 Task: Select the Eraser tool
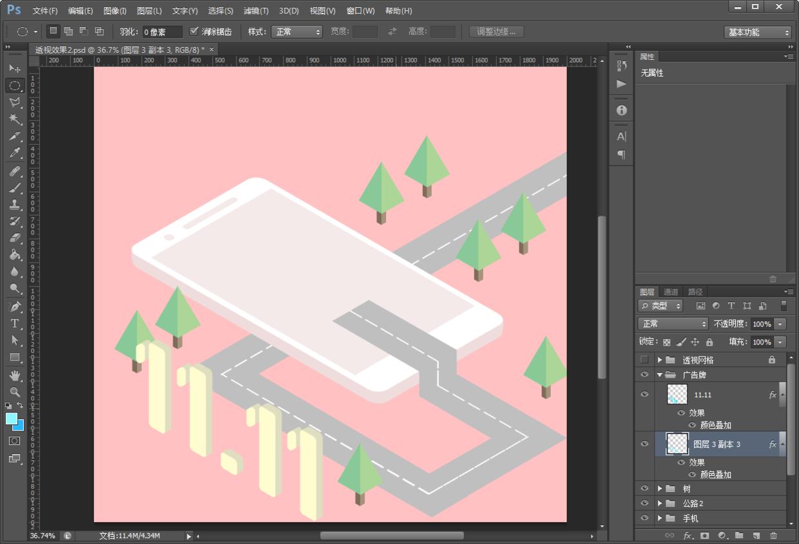click(x=15, y=238)
